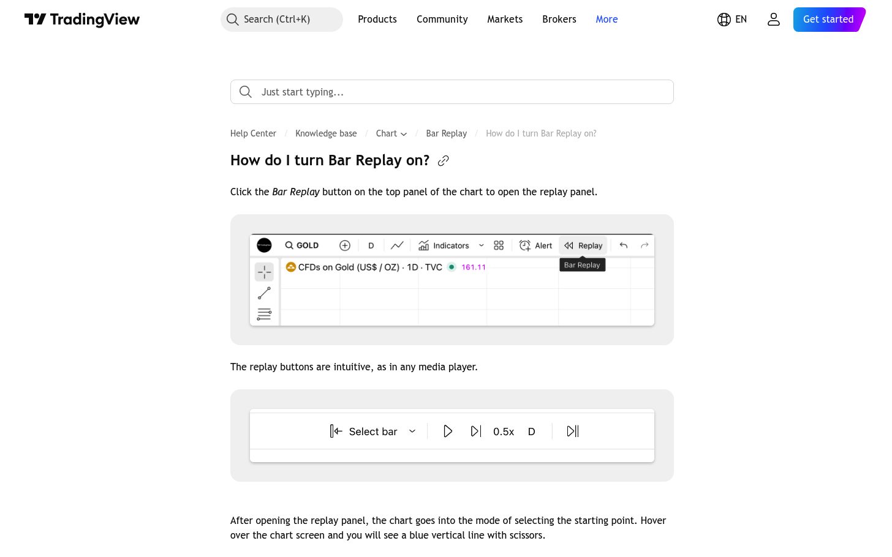
Task: Open the Products menu
Action: [377, 20]
